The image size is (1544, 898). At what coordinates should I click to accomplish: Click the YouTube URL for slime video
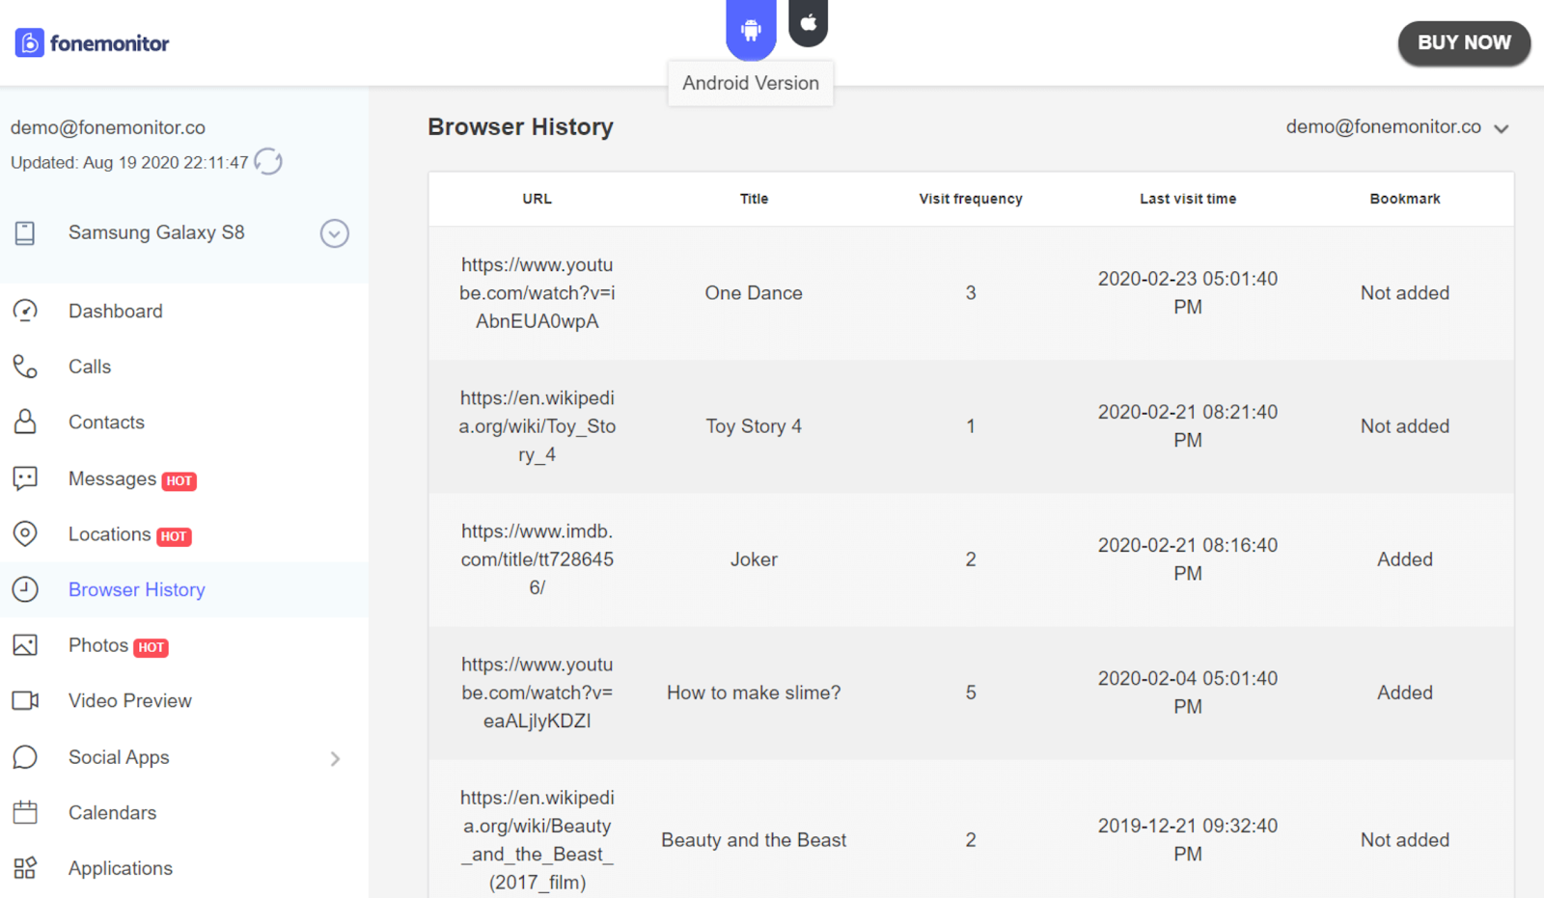(x=538, y=692)
